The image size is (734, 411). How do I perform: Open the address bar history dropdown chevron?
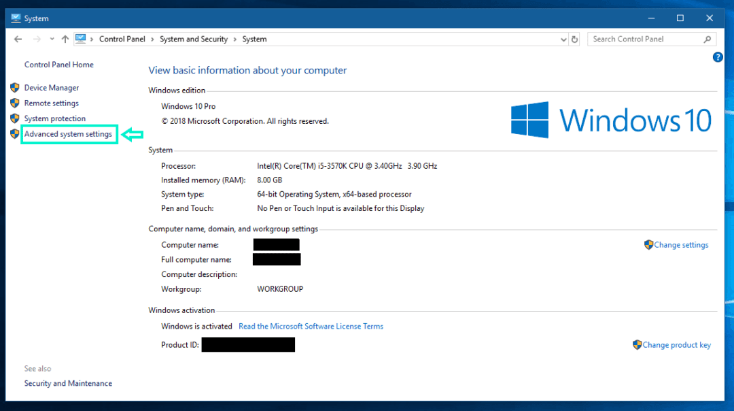click(563, 39)
